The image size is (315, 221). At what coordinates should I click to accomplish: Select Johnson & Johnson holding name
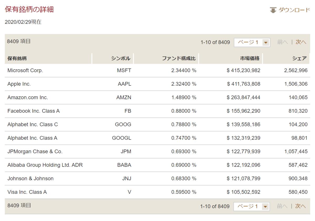click(30, 179)
